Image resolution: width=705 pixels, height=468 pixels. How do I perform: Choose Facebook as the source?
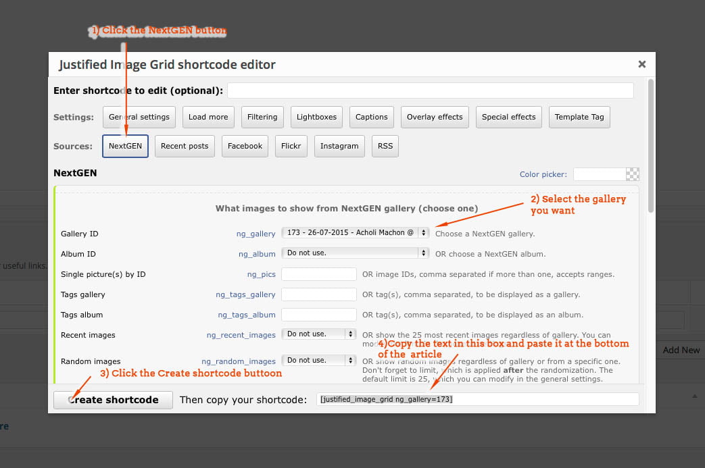[x=245, y=146]
